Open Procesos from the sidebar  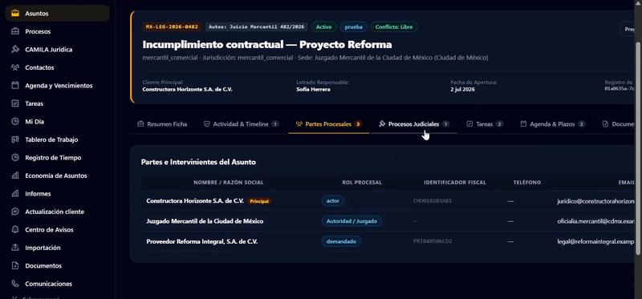click(x=57, y=31)
